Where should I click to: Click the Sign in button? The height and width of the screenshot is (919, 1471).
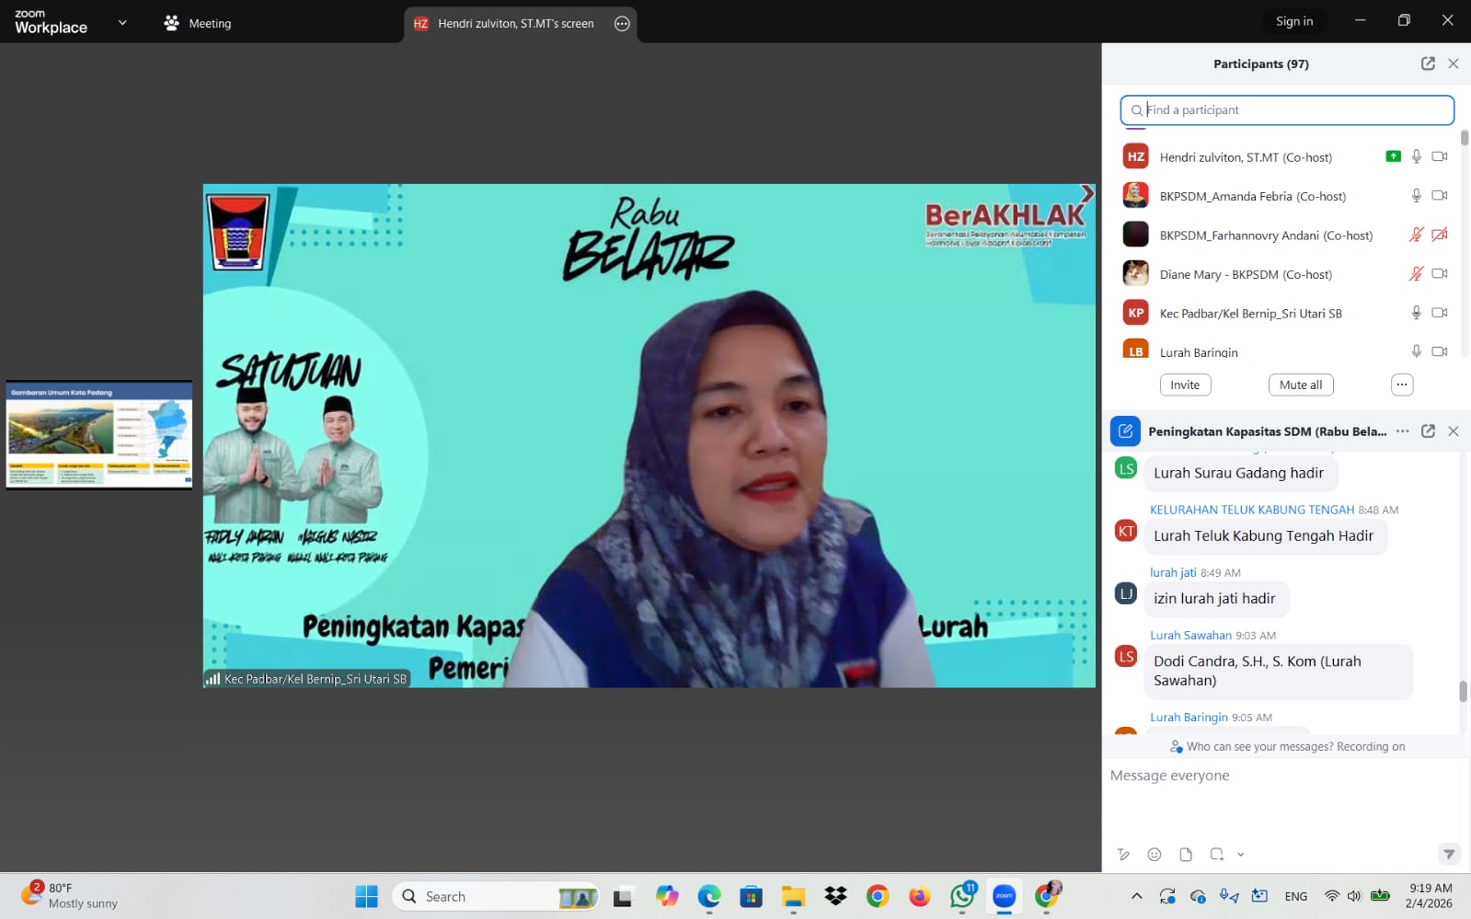pyautogui.click(x=1294, y=21)
